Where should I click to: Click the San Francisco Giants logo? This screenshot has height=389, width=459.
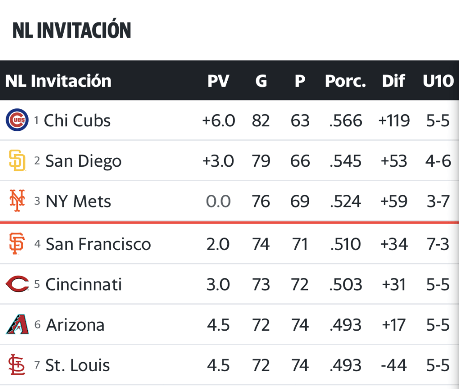pos(17,244)
